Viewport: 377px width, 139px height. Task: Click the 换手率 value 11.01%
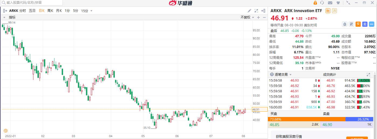click(x=298, y=47)
